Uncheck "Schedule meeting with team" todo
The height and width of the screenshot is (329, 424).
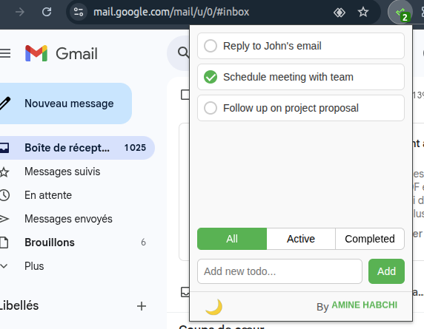click(x=211, y=77)
